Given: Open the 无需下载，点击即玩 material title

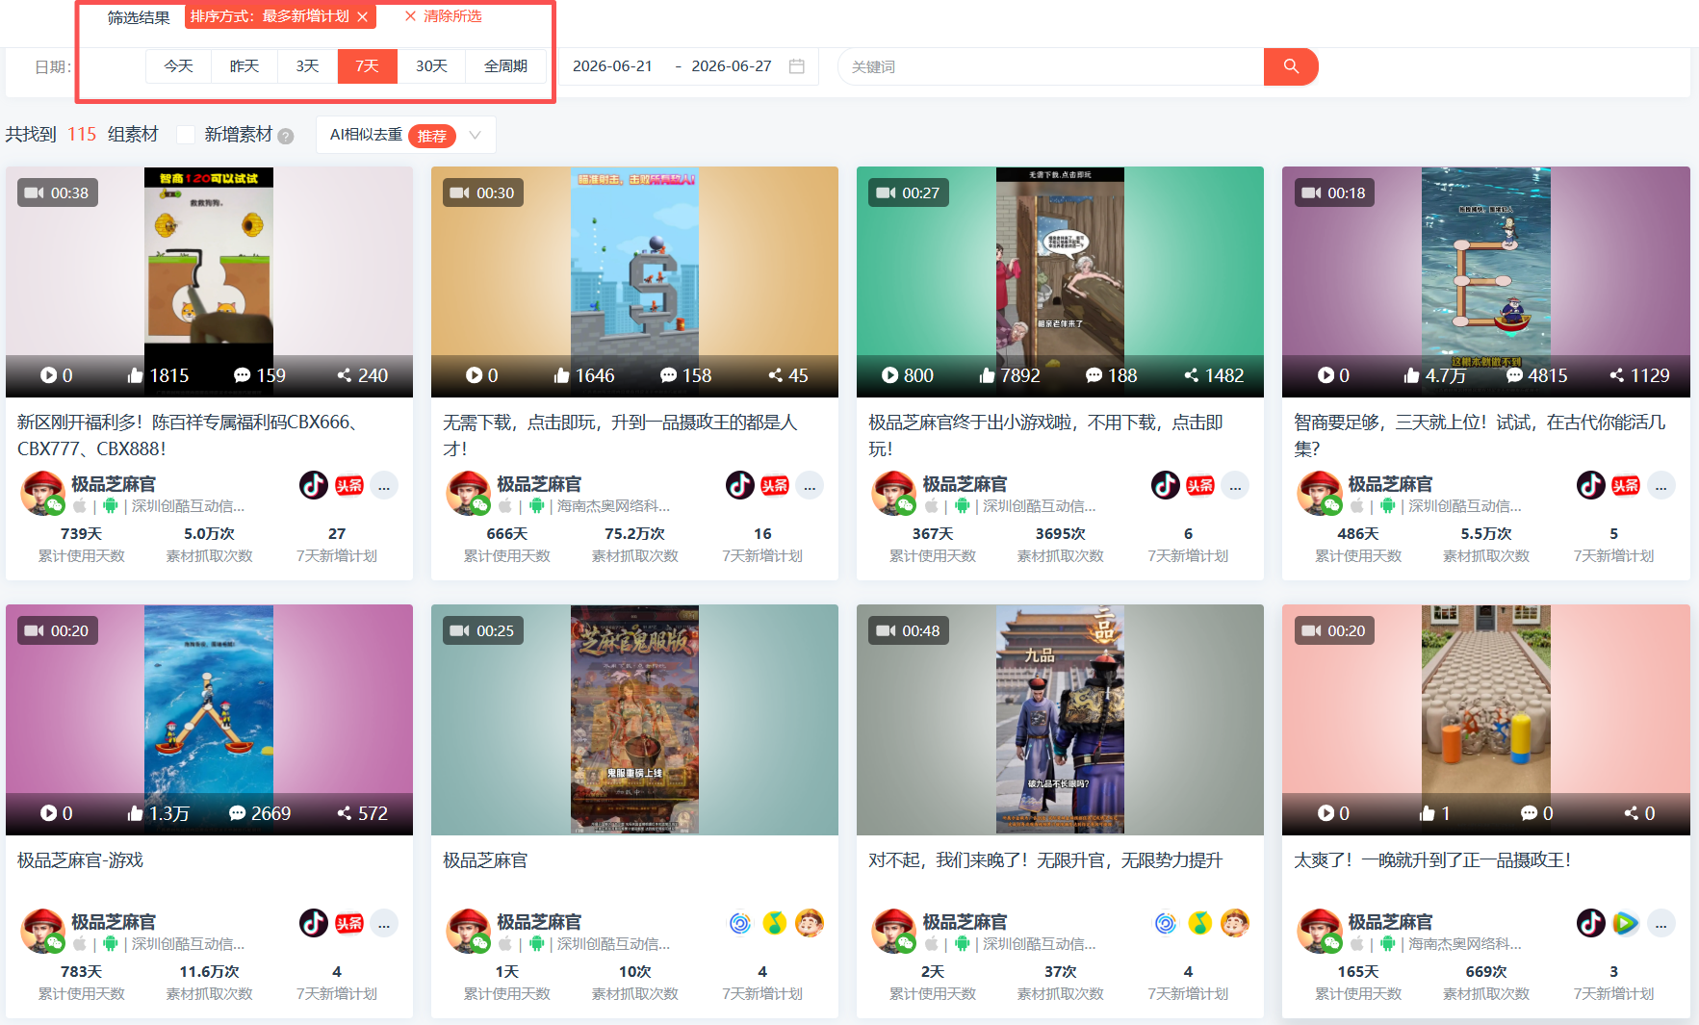Looking at the screenshot, I should coord(620,435).
